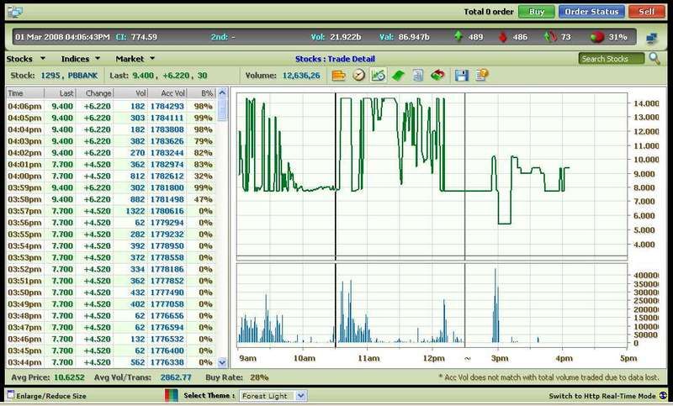Click the red-green refresh arrows icon
This screenshot has width=673, height=406.
[437, 76]
